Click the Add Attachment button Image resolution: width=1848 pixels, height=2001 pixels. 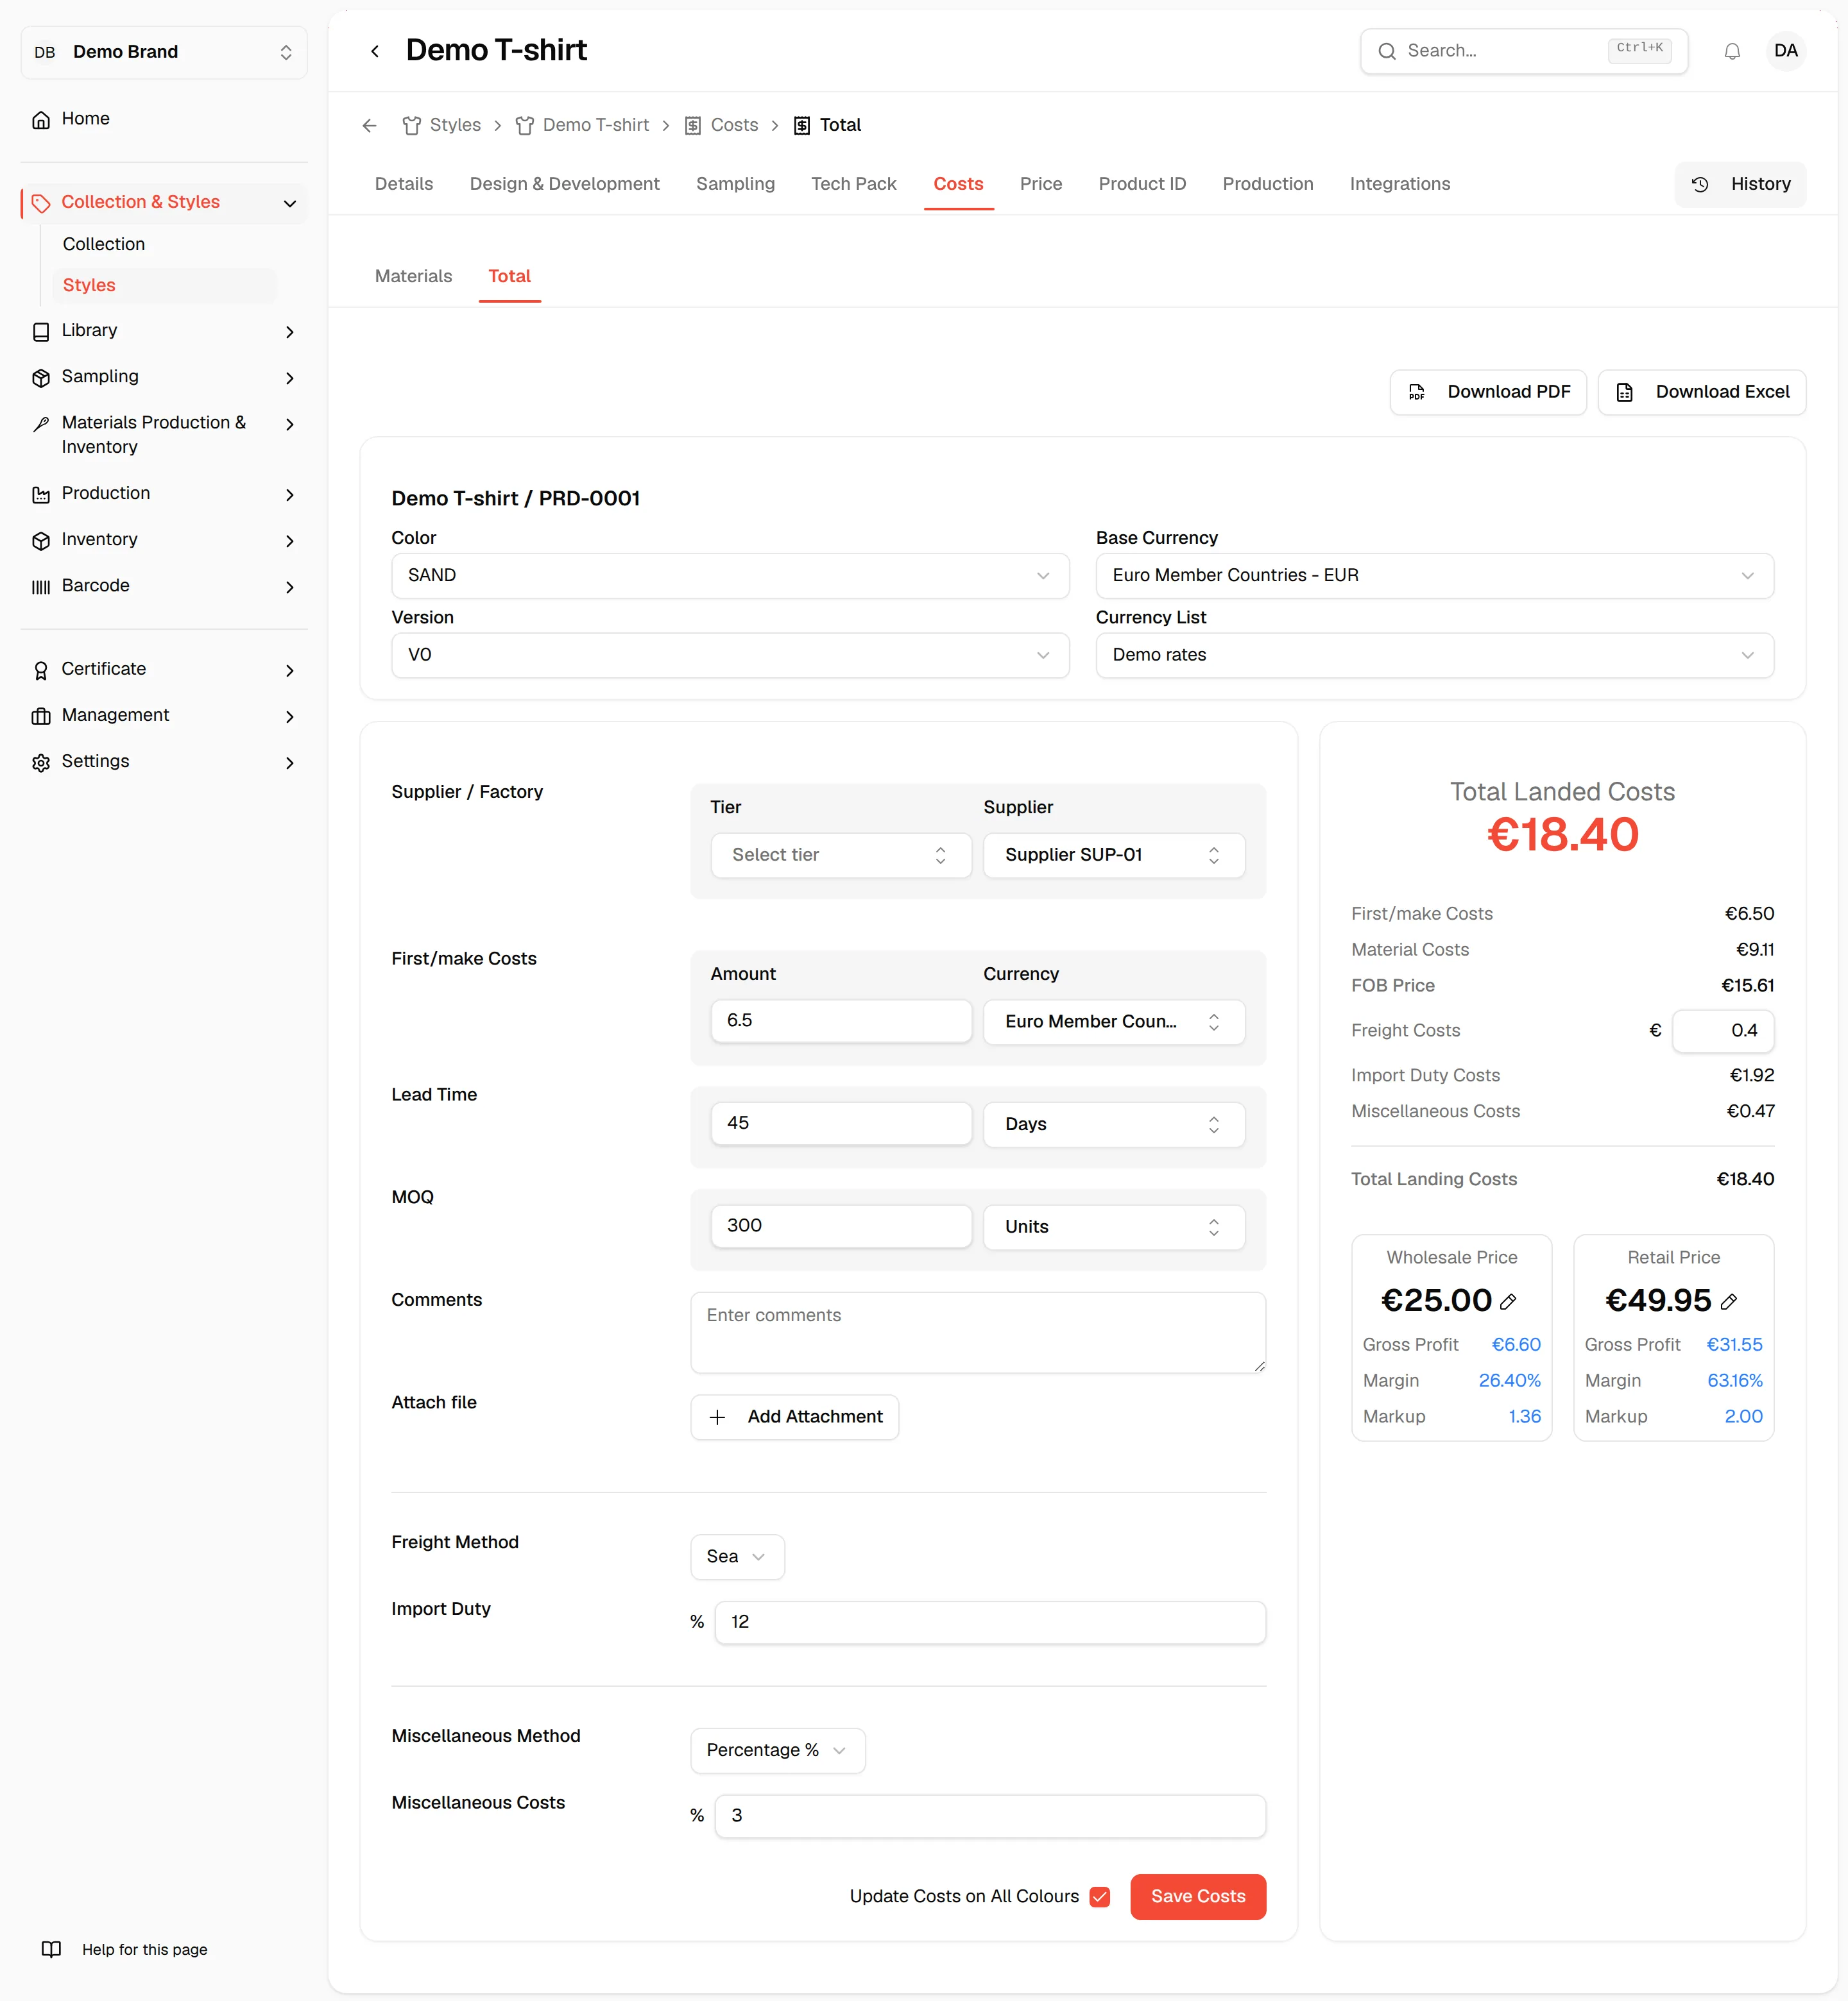pyautogui.click(x=794, y=1416)
